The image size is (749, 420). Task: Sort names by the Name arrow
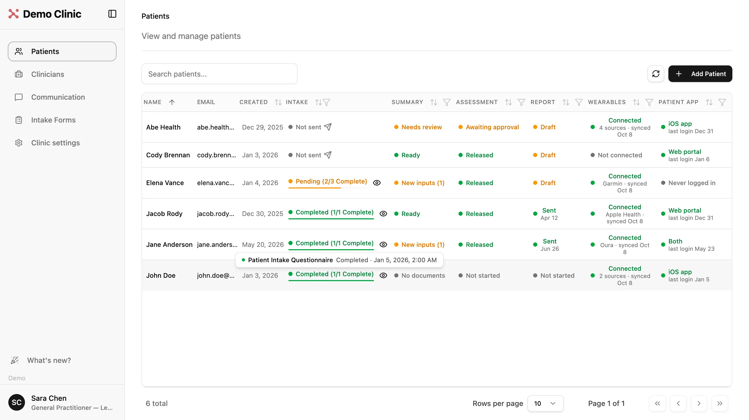[172, 102]
